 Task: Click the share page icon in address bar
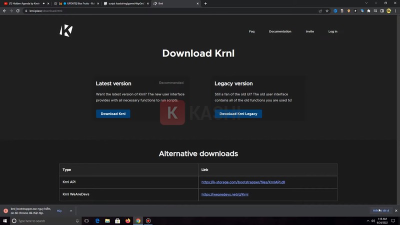pyautogui.click(x=320, y=11)
